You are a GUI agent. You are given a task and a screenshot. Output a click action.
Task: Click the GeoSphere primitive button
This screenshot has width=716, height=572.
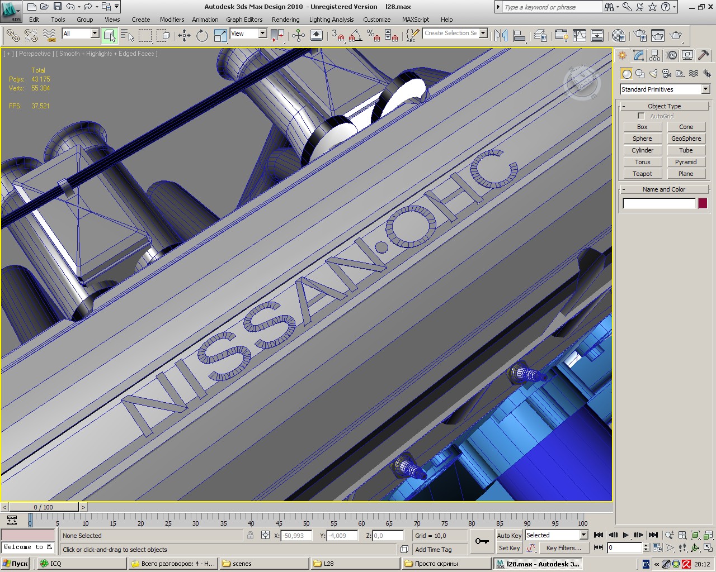686,139
